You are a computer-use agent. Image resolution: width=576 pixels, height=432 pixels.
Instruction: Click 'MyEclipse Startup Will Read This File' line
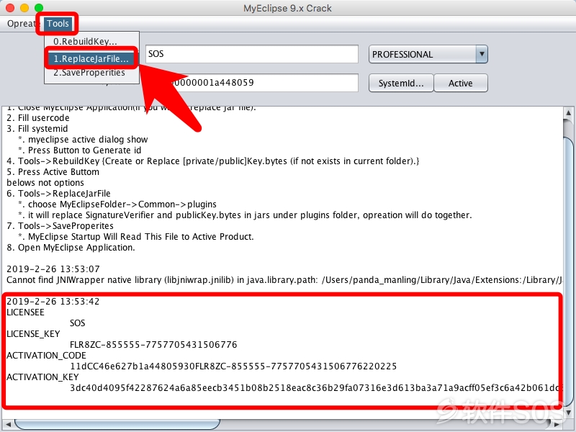136,237
